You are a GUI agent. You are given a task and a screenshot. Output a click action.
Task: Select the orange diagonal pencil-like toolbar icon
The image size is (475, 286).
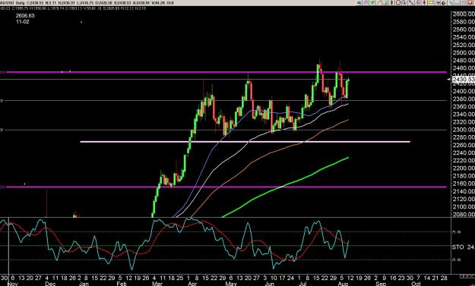click(378, 3)
